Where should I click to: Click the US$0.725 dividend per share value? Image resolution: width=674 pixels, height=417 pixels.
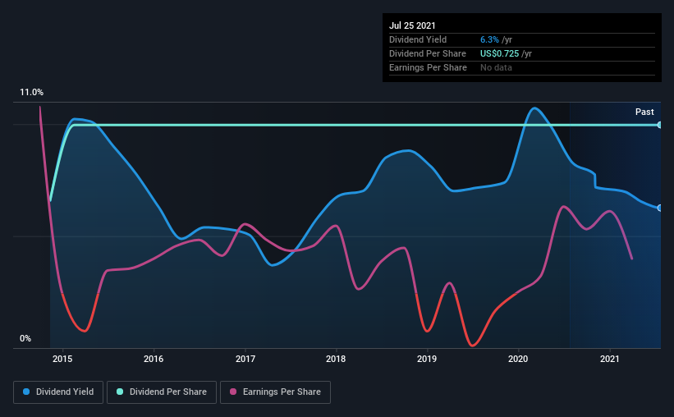point(499,53)
